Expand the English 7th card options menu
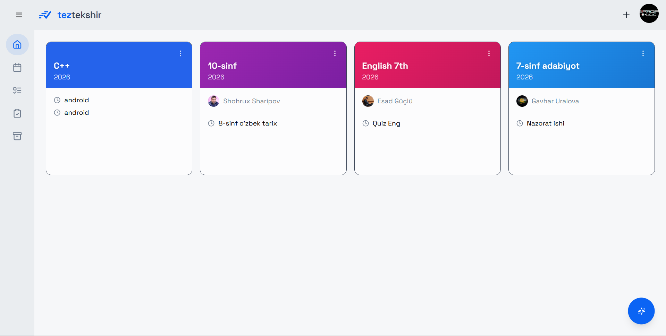The width and height of the screenshot is (666, 336). pyautogui.click(x=489, y=53)
